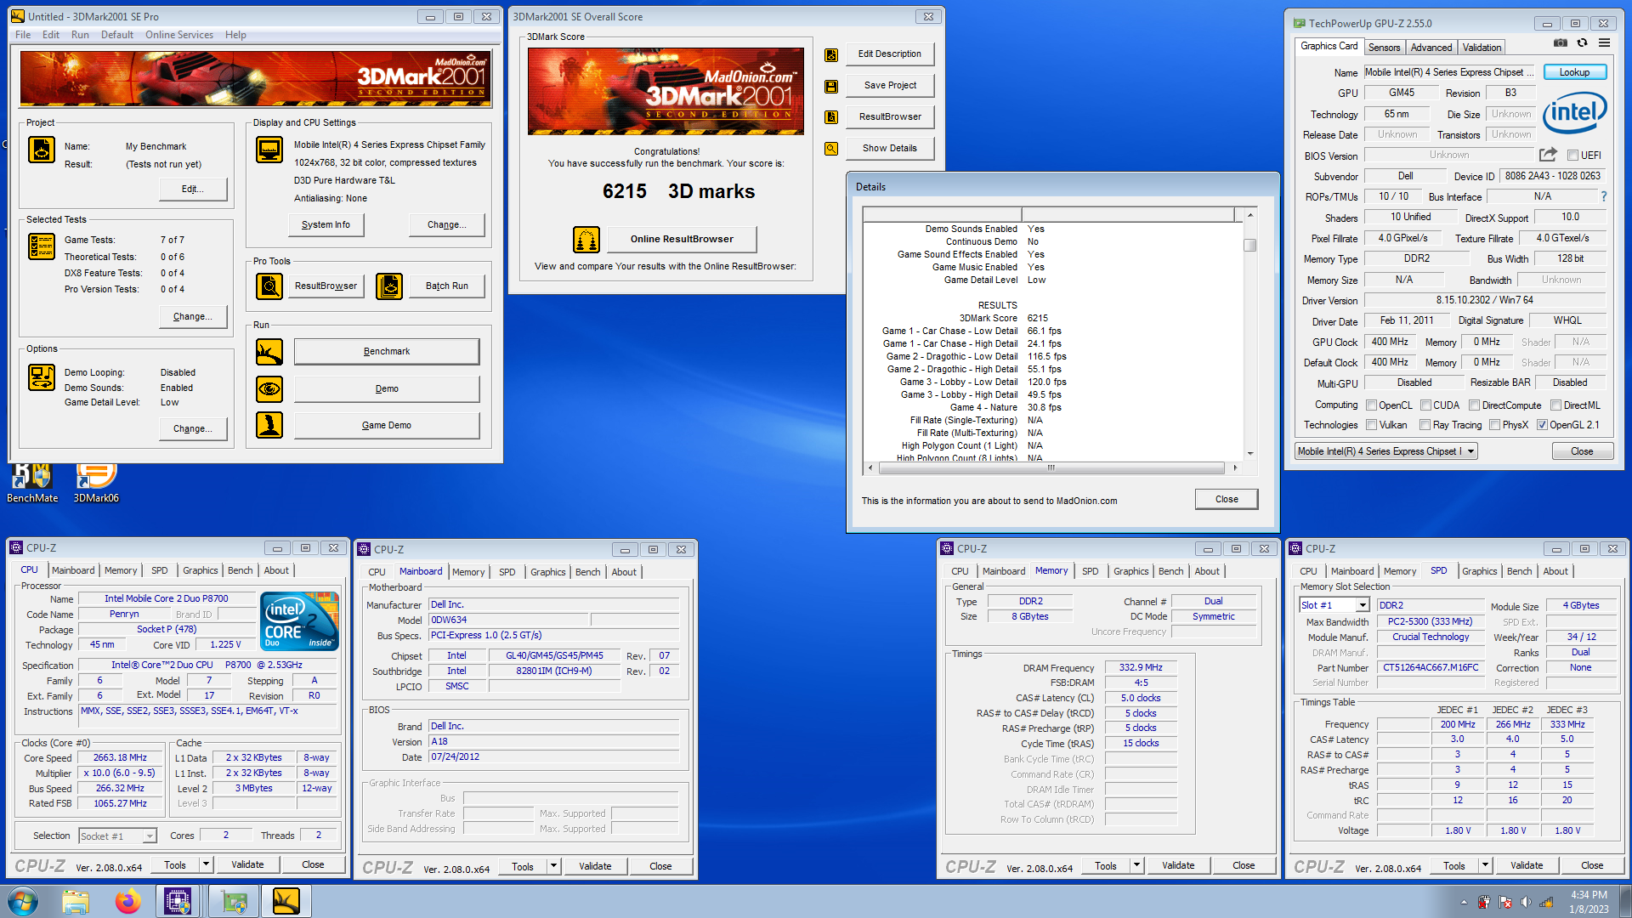Click the Bus Interface question mark in GPU-Z
Viewport: 1632px width, 918px height.
[x=1604, y=197]
